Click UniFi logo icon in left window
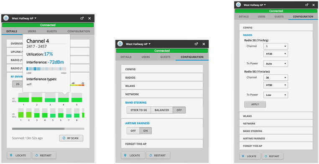This screenshot has width=319, height=164. tap(6, 18)
